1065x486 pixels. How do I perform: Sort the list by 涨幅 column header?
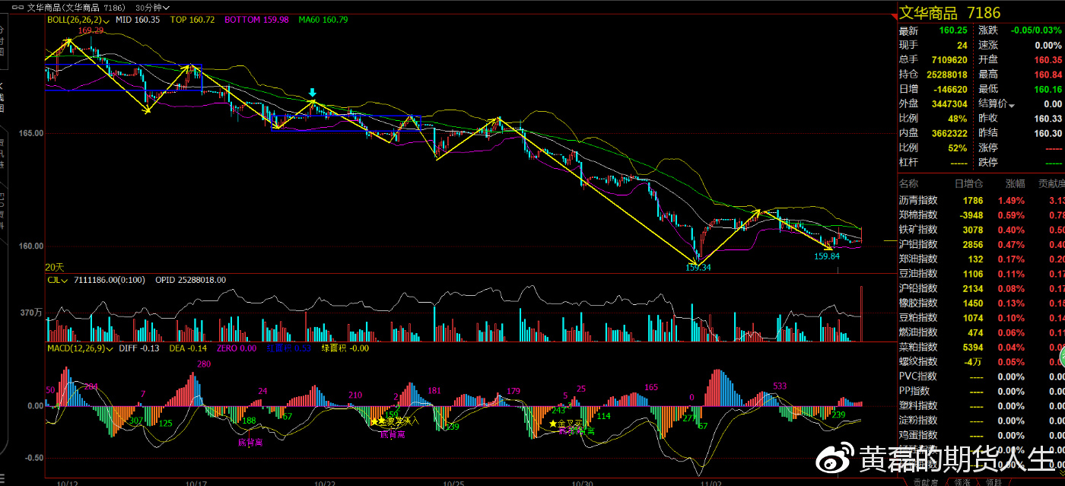[x=1015, y=183]
